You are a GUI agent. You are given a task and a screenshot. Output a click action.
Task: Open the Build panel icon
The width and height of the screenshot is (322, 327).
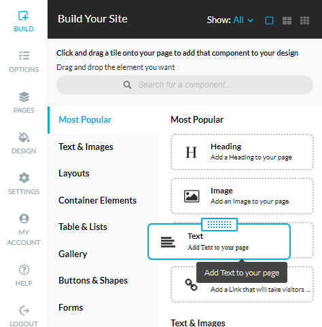coord(23,16)
